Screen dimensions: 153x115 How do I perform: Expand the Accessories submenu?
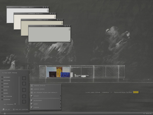(46, 101)
